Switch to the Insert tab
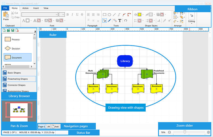213x137 pixels. coord(36,8)
